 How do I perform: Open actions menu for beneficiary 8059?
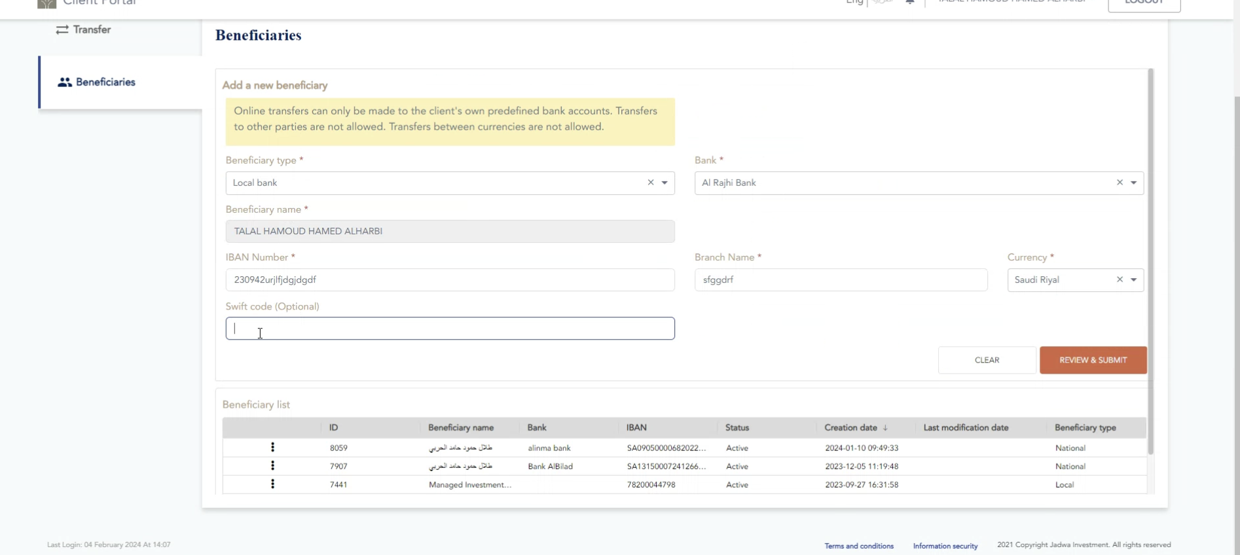pyautogui.click(x=272, y=448)
